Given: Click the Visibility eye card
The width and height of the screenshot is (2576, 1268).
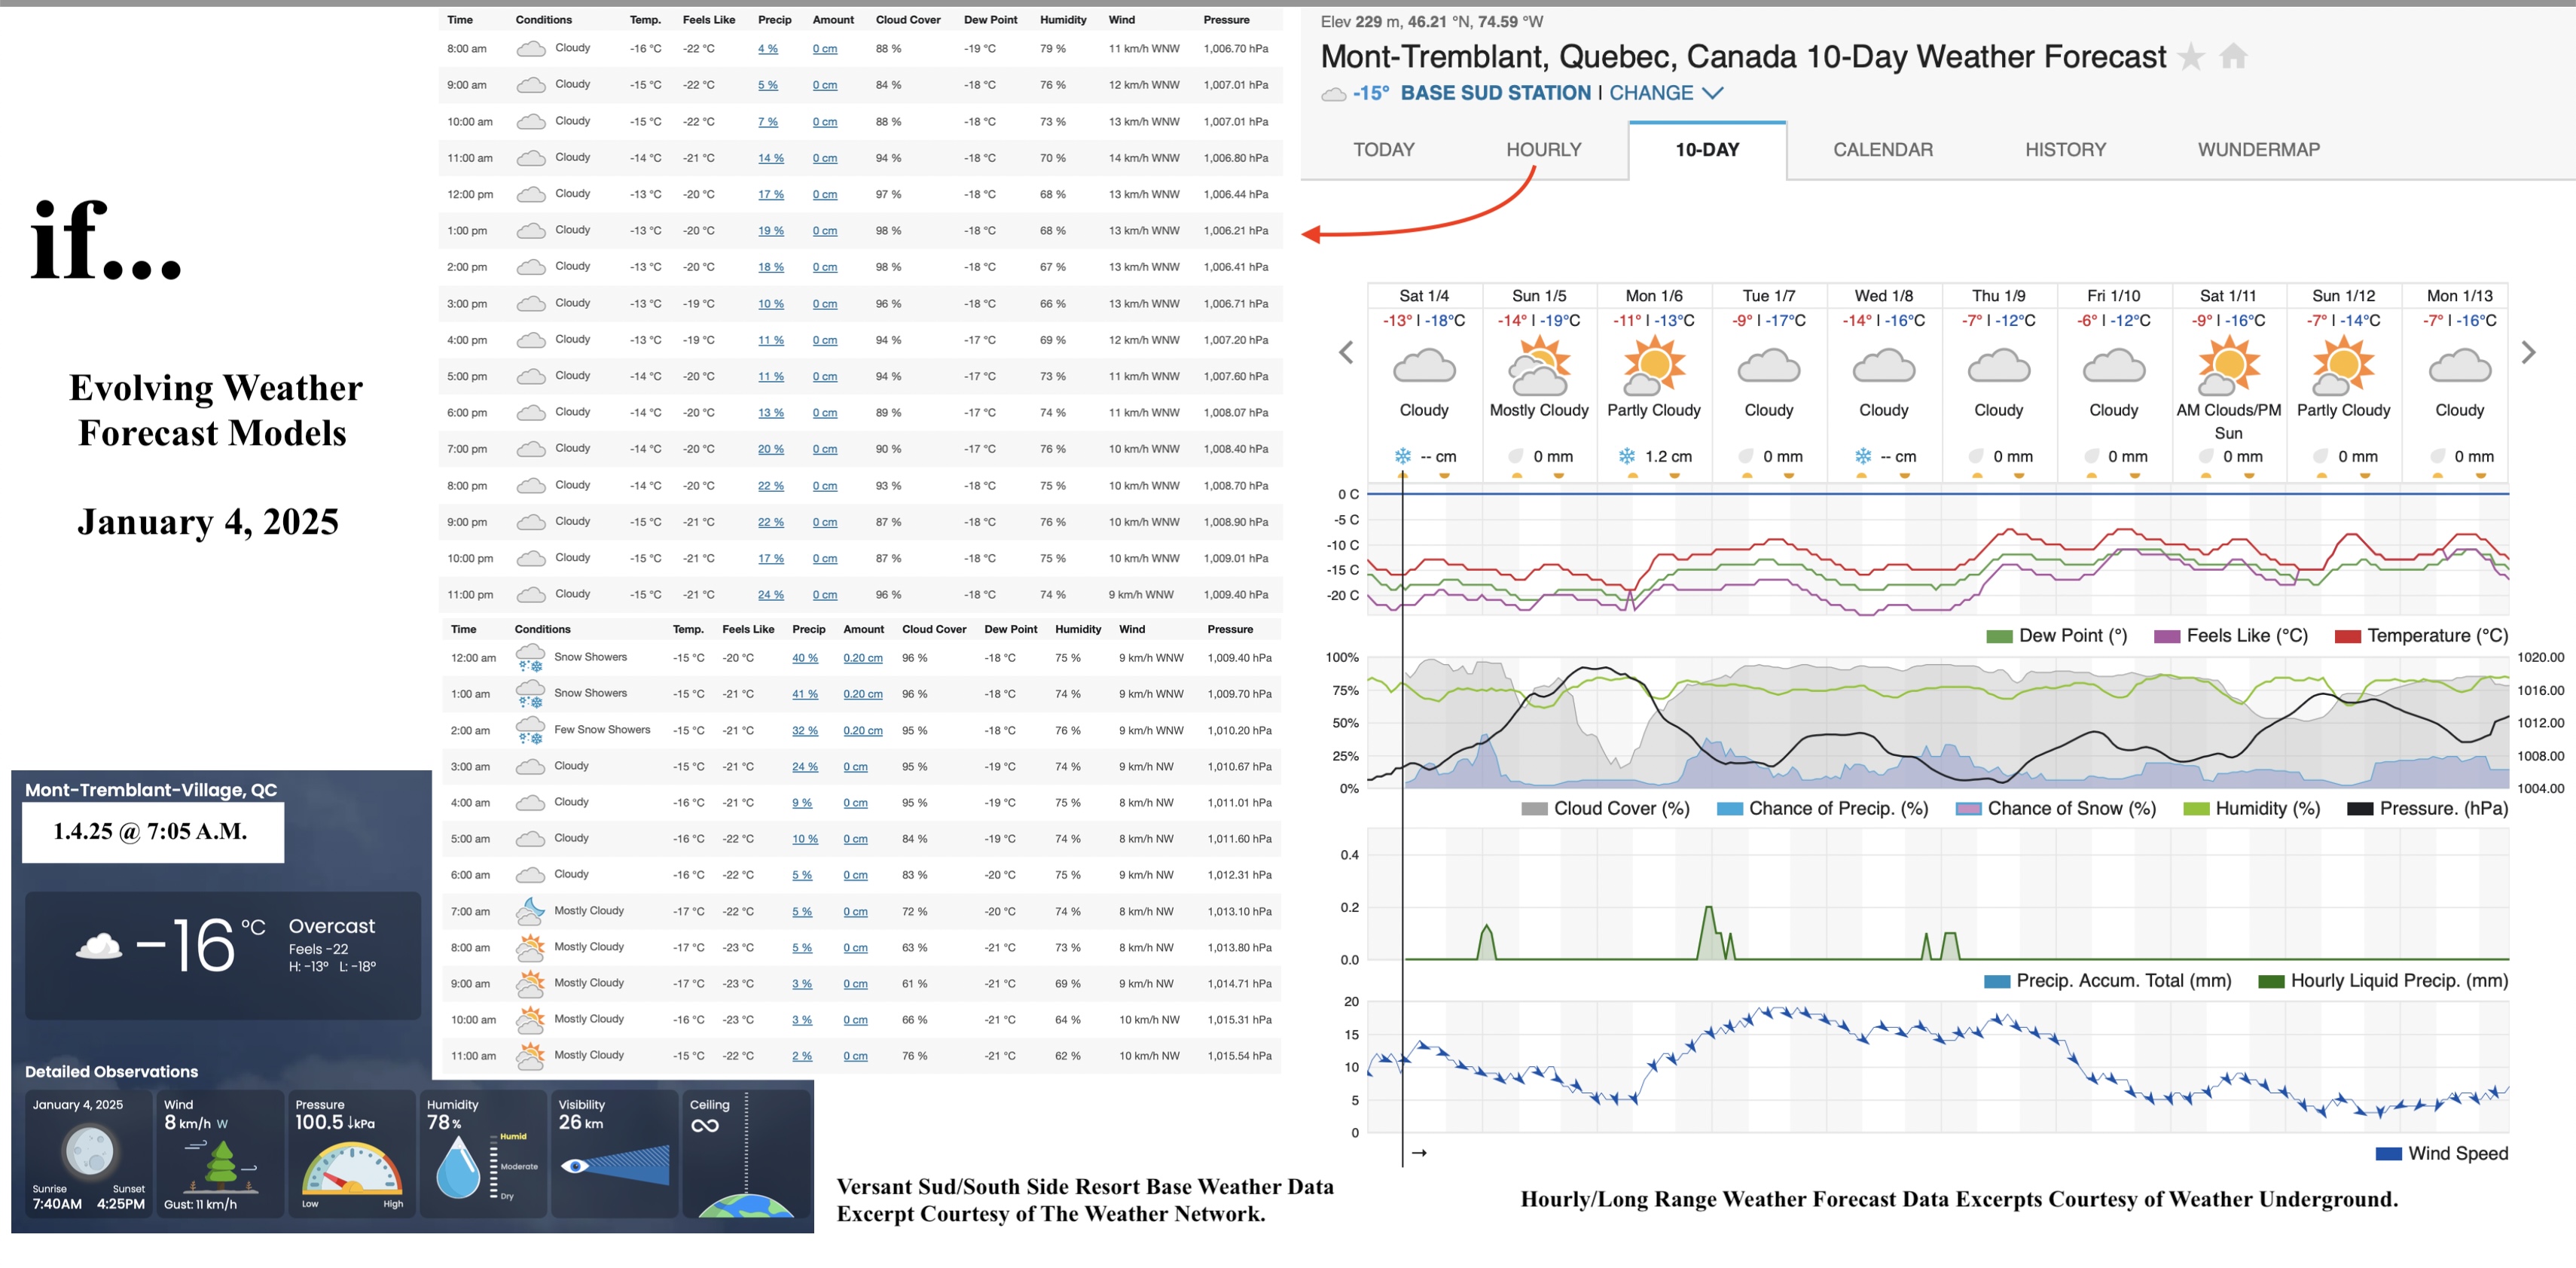Looking at the screenshot, I should (x=614, y=1154).
